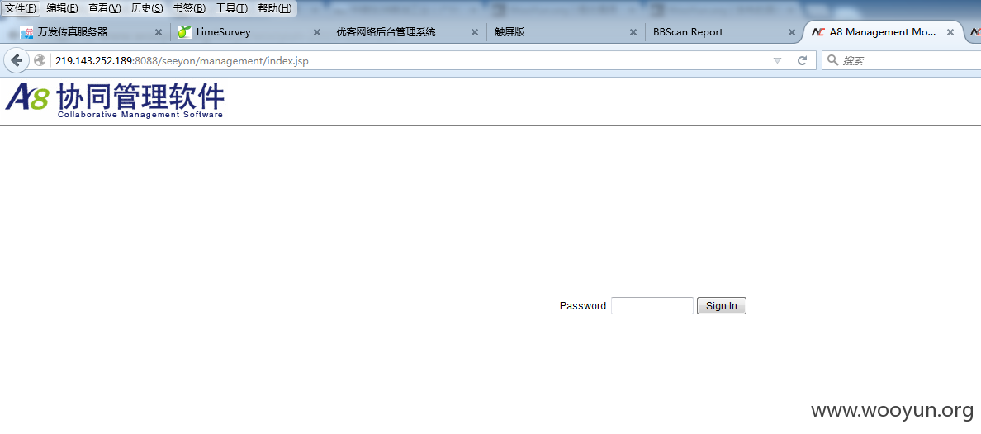Focus the Password input field
This screenshot has height=434, width=981.
pos(652,306)
